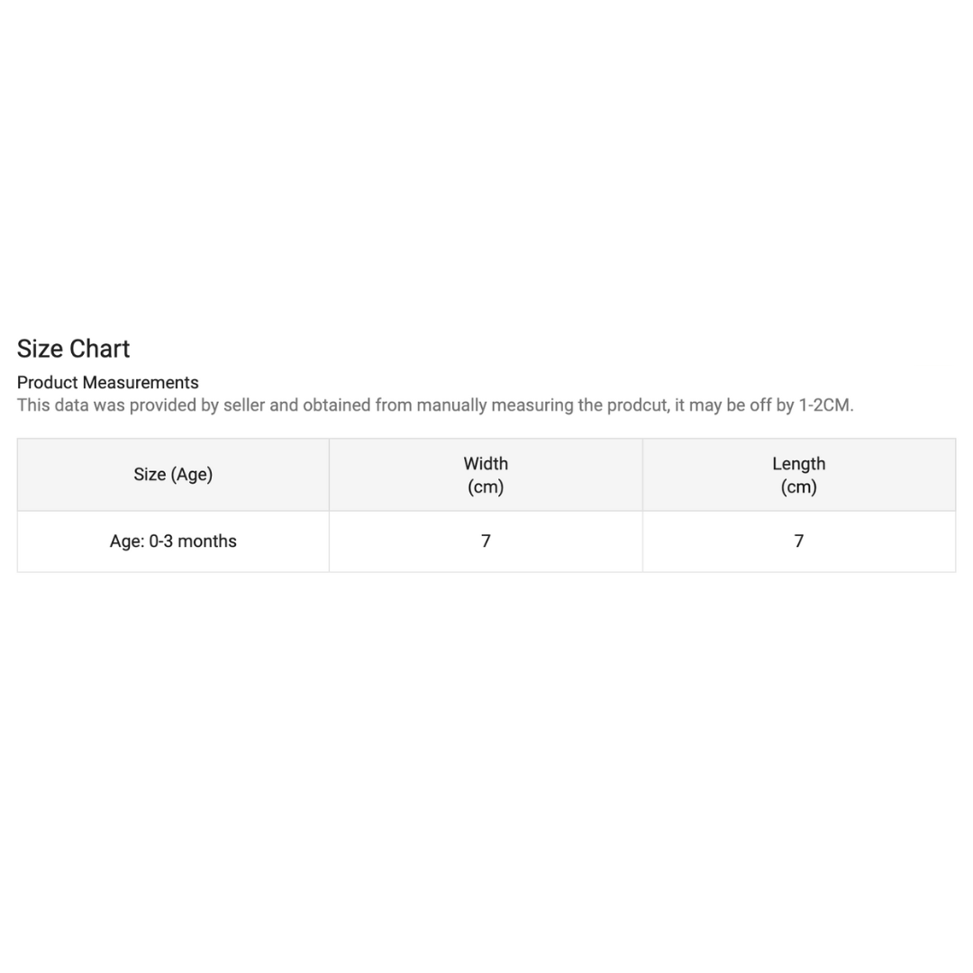Viewport: 973px width, 973px height.
Task: Click the seller data disclaimer sentence
Action: (x=435, y=405)
